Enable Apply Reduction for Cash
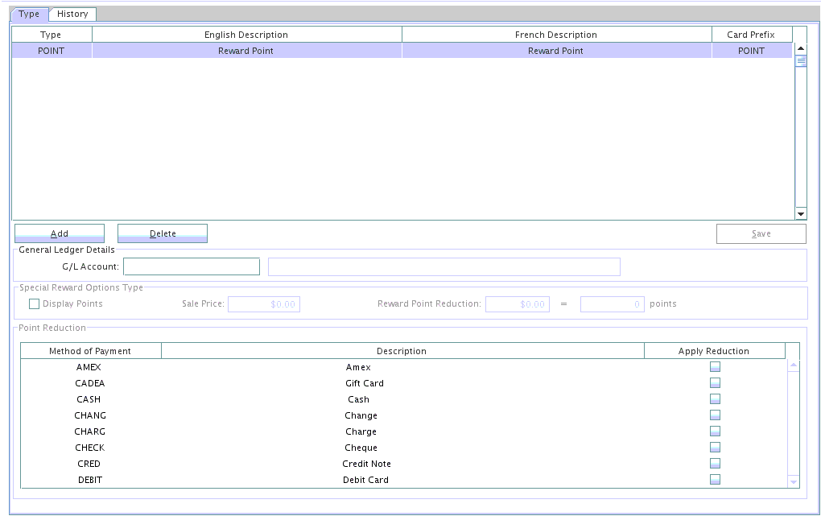 715,399
